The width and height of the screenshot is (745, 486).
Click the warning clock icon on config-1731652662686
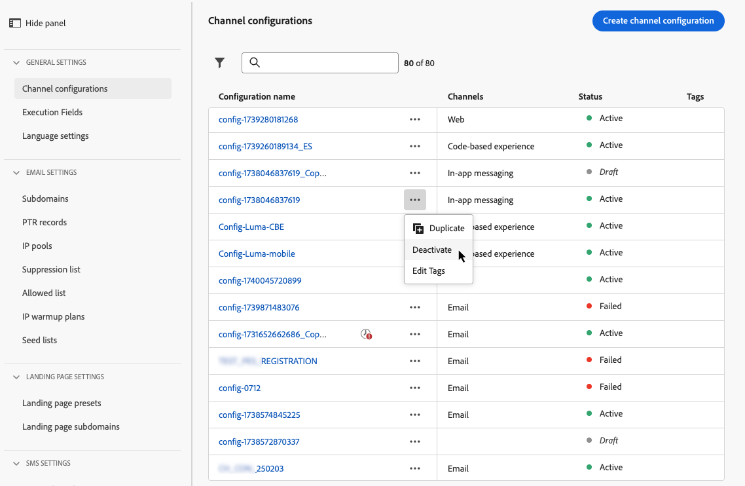click(367, 334)
